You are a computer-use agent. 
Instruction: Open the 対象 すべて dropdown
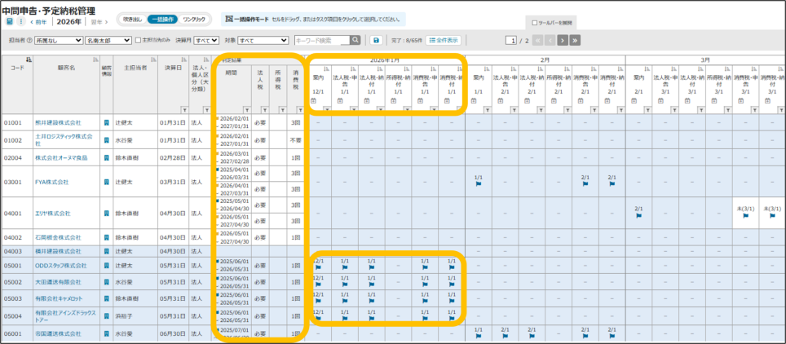(263, 40)
